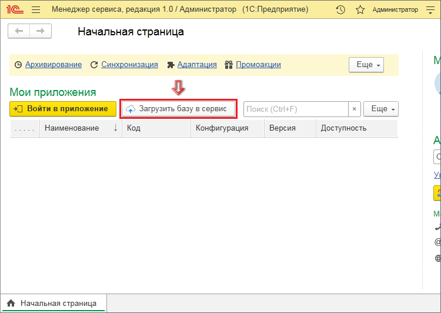Expand the Еще dropdown in yellow bar
Screen dimensions: 441x313
[366, 65]
